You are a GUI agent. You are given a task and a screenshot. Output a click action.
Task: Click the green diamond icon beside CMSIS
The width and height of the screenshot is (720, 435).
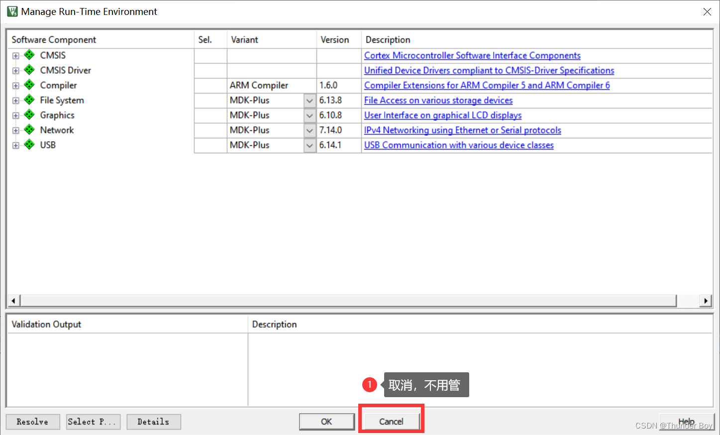pyautogui.click(x=29, y=55)
